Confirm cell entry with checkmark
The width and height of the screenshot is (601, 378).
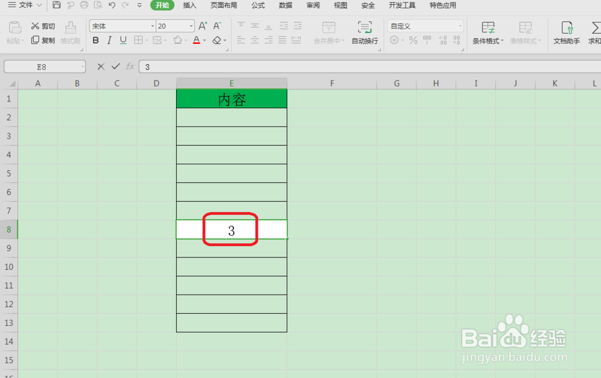(115, 67)
